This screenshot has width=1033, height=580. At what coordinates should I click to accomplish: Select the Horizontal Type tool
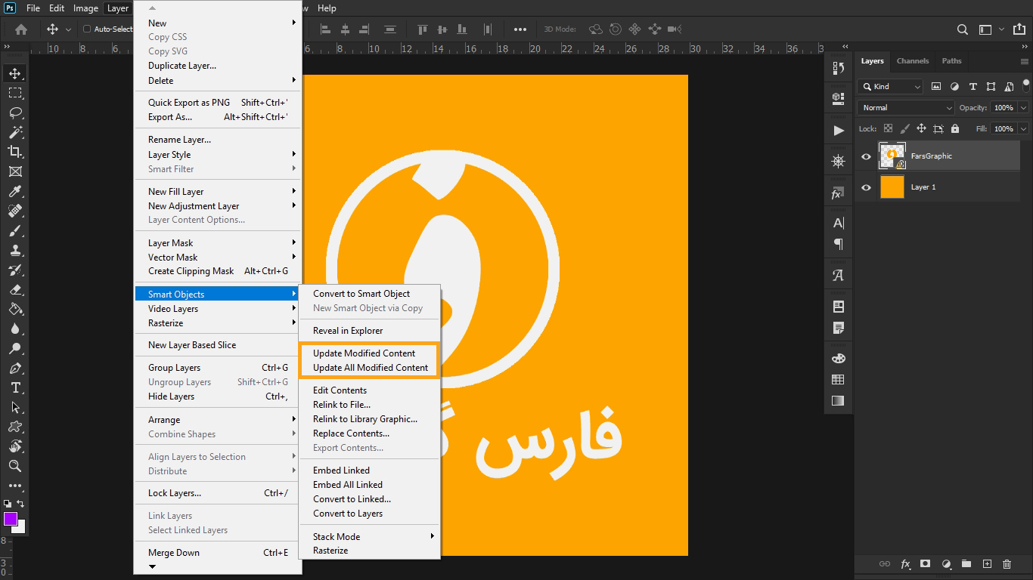pyautogui.click(x=15, y=387)
